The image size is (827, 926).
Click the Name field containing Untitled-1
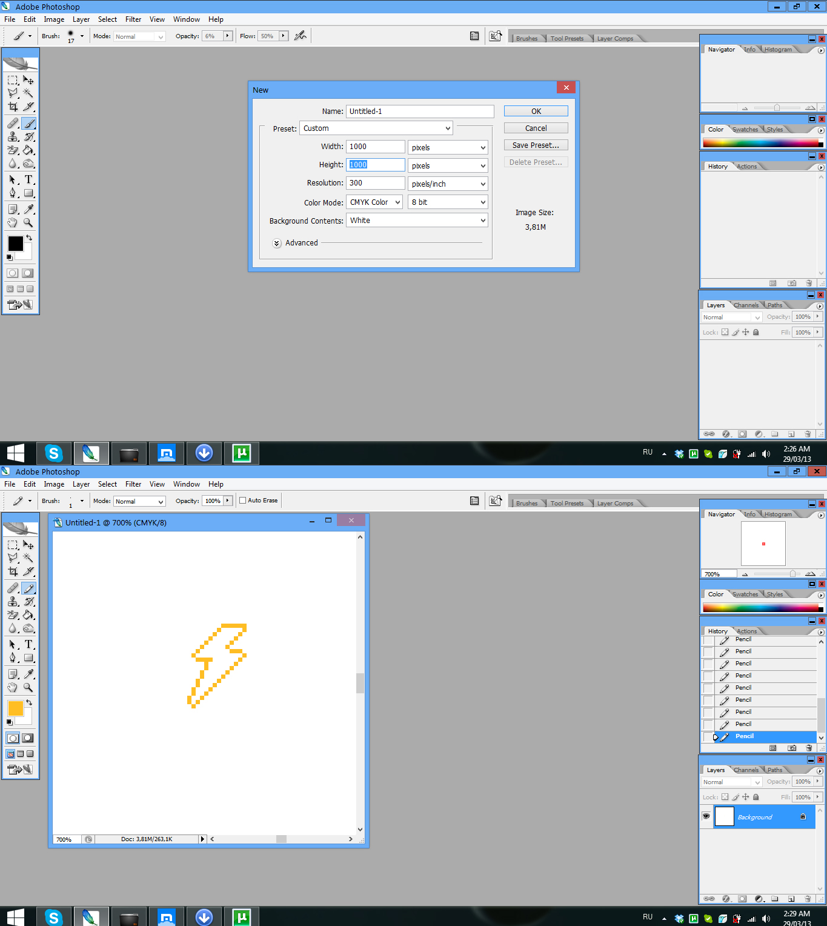(420, 111)
